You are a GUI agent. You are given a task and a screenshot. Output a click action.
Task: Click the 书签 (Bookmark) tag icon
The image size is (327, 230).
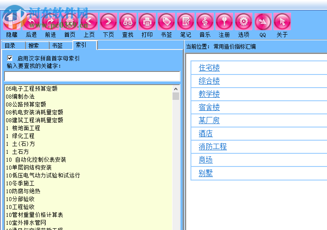click(x=166, y=21)
